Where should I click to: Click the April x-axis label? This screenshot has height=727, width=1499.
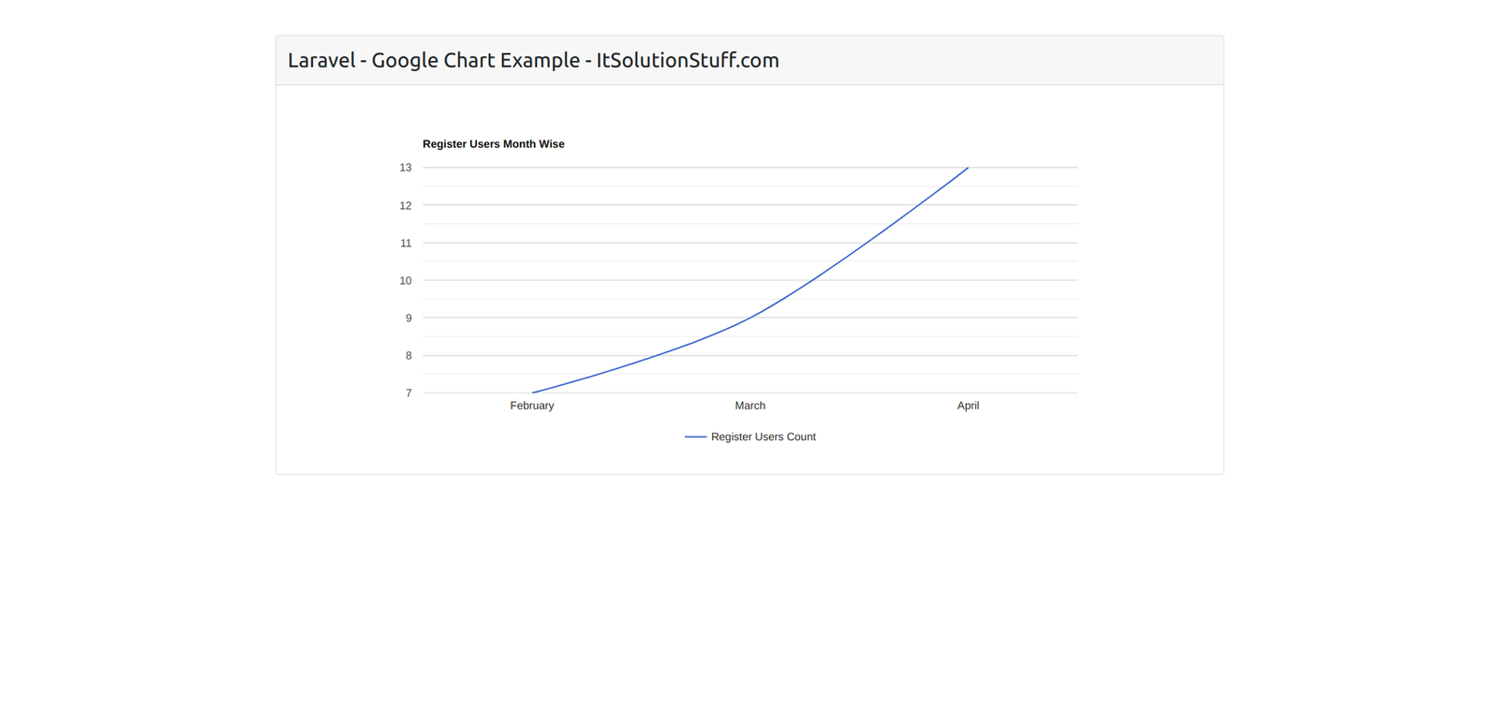point(968,406)
